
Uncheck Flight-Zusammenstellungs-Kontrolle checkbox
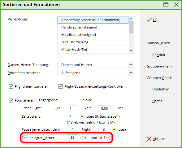point(61,86)
